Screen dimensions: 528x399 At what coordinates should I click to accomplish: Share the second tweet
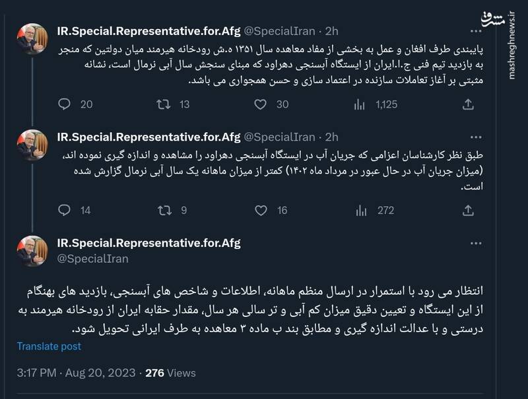pyautogui.click(x=467, y=211)
